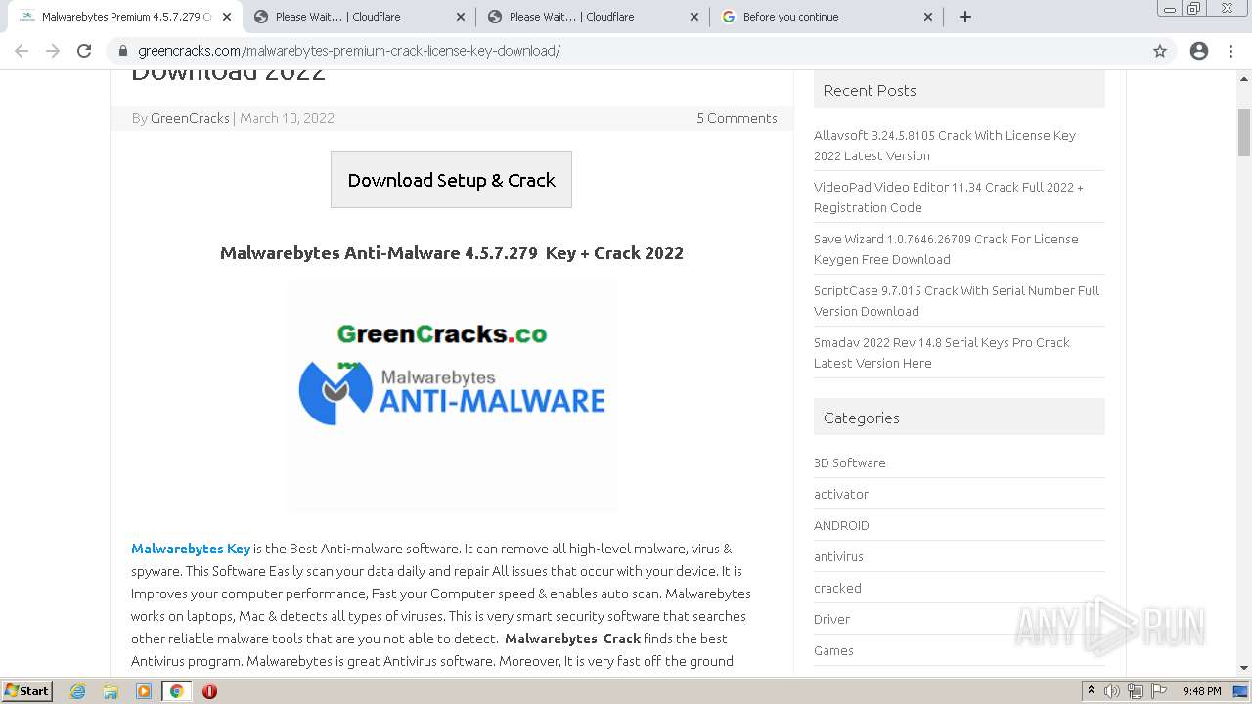
Task: Open the Driver category
Action: pos(831,619)
